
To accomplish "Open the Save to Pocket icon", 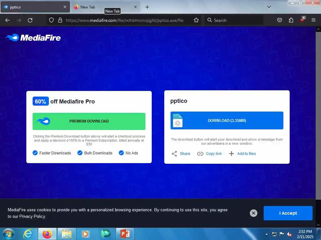I will [x=279, y=20].
